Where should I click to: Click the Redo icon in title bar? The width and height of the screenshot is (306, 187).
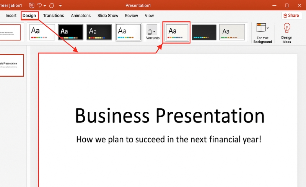[52, 5]
